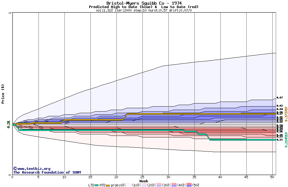The width and height of the screenshot is (288, 187).
Task: Click the "HTD" legend label text
Action: [102, 185]
